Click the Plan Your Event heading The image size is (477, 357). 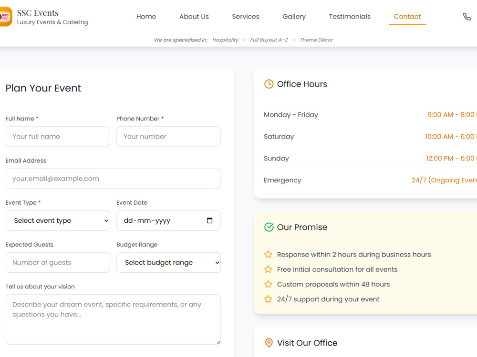(x=43, y=88)
